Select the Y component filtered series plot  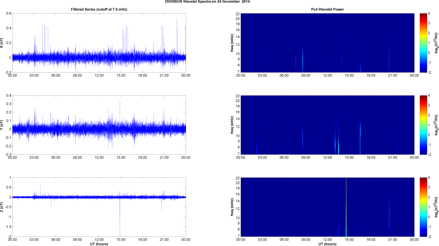(x=99, y=125)
